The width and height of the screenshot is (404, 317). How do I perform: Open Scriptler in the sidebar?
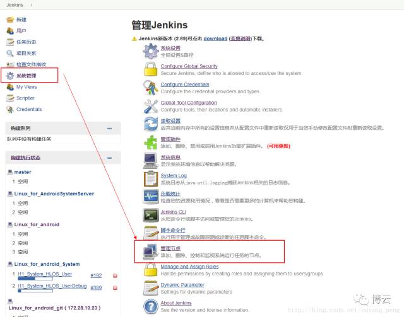click(25, 98)
